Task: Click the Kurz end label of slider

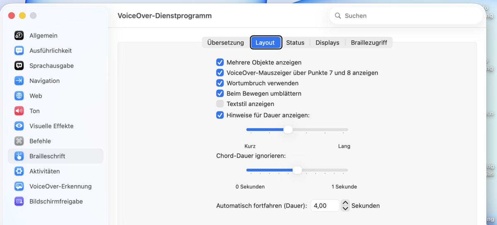Action: 250,146
